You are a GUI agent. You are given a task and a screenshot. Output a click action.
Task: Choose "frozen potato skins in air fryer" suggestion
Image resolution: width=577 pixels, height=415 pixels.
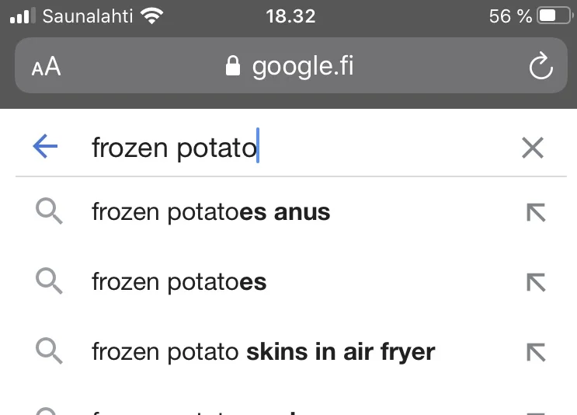click(263, 352)
